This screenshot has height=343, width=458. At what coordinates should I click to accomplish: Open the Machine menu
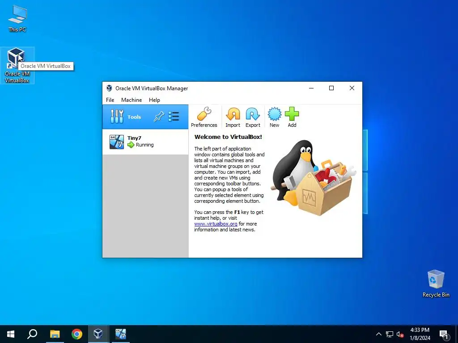(131, 100)
